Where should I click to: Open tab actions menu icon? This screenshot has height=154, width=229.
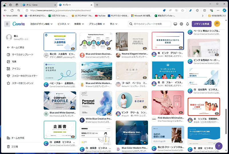point(17,5)
